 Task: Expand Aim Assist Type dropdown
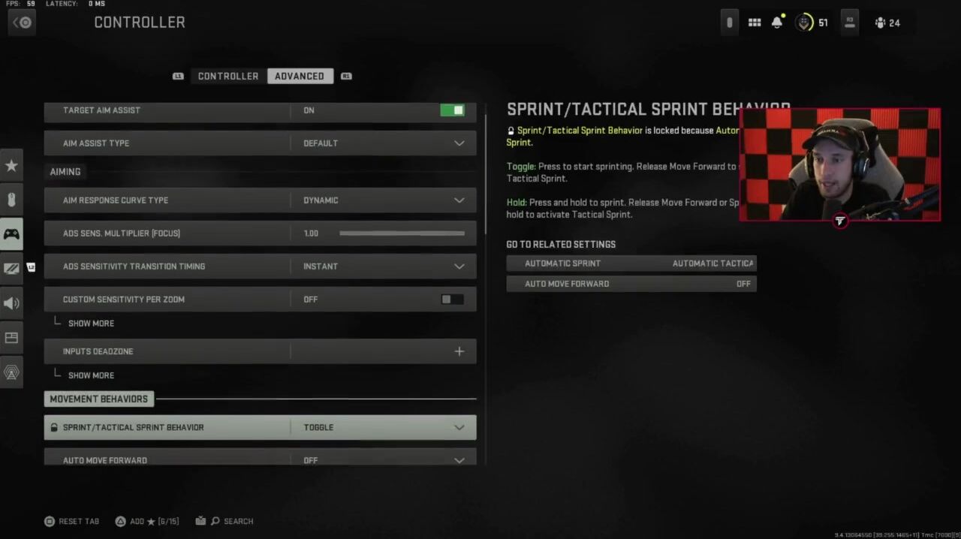260,143
